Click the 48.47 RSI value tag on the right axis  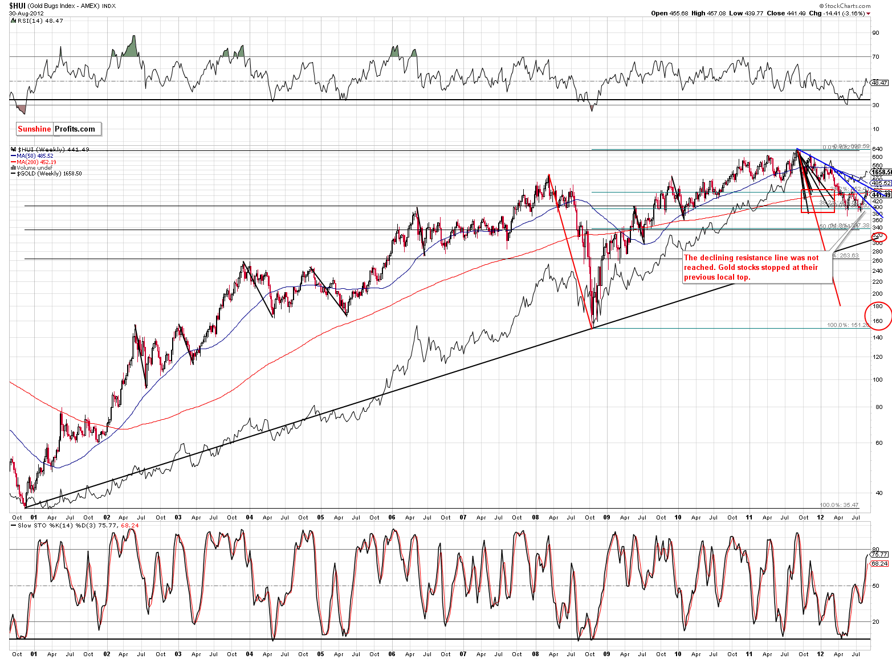879,83
